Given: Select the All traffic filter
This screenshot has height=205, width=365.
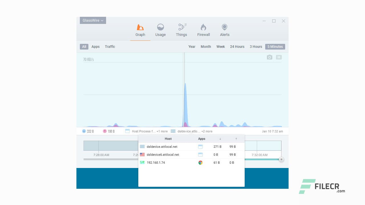Looking at the screenshot, I should pos(84,46).
